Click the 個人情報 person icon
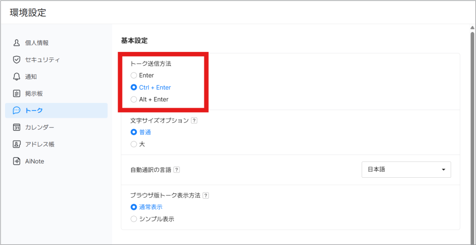Image resolution: width=476 pixels, height=245 pixels. click(17, 43)
